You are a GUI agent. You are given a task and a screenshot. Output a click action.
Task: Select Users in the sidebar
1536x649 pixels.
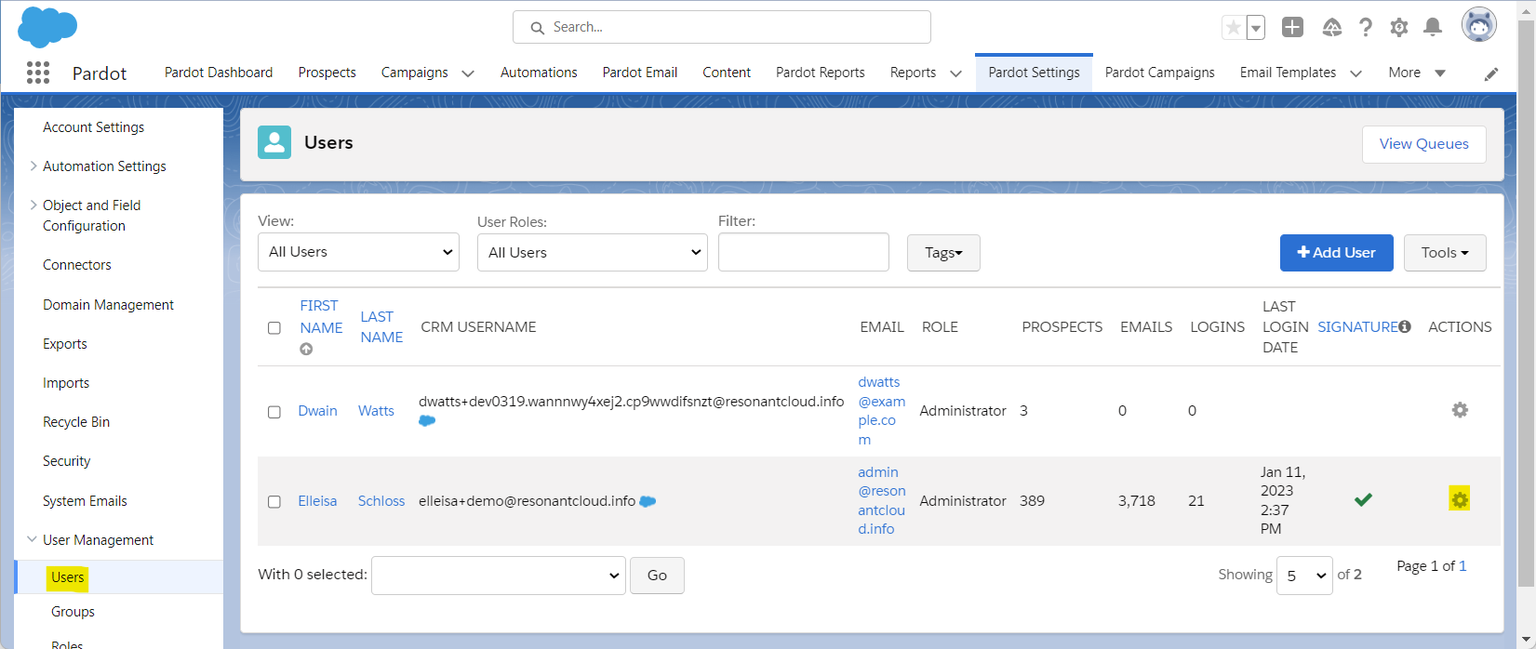click(68, 577)
